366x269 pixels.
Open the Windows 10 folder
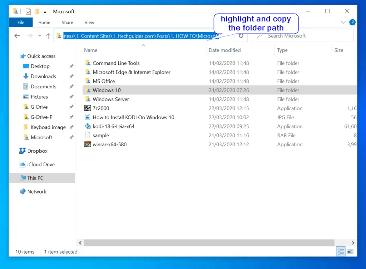[107, 90]
